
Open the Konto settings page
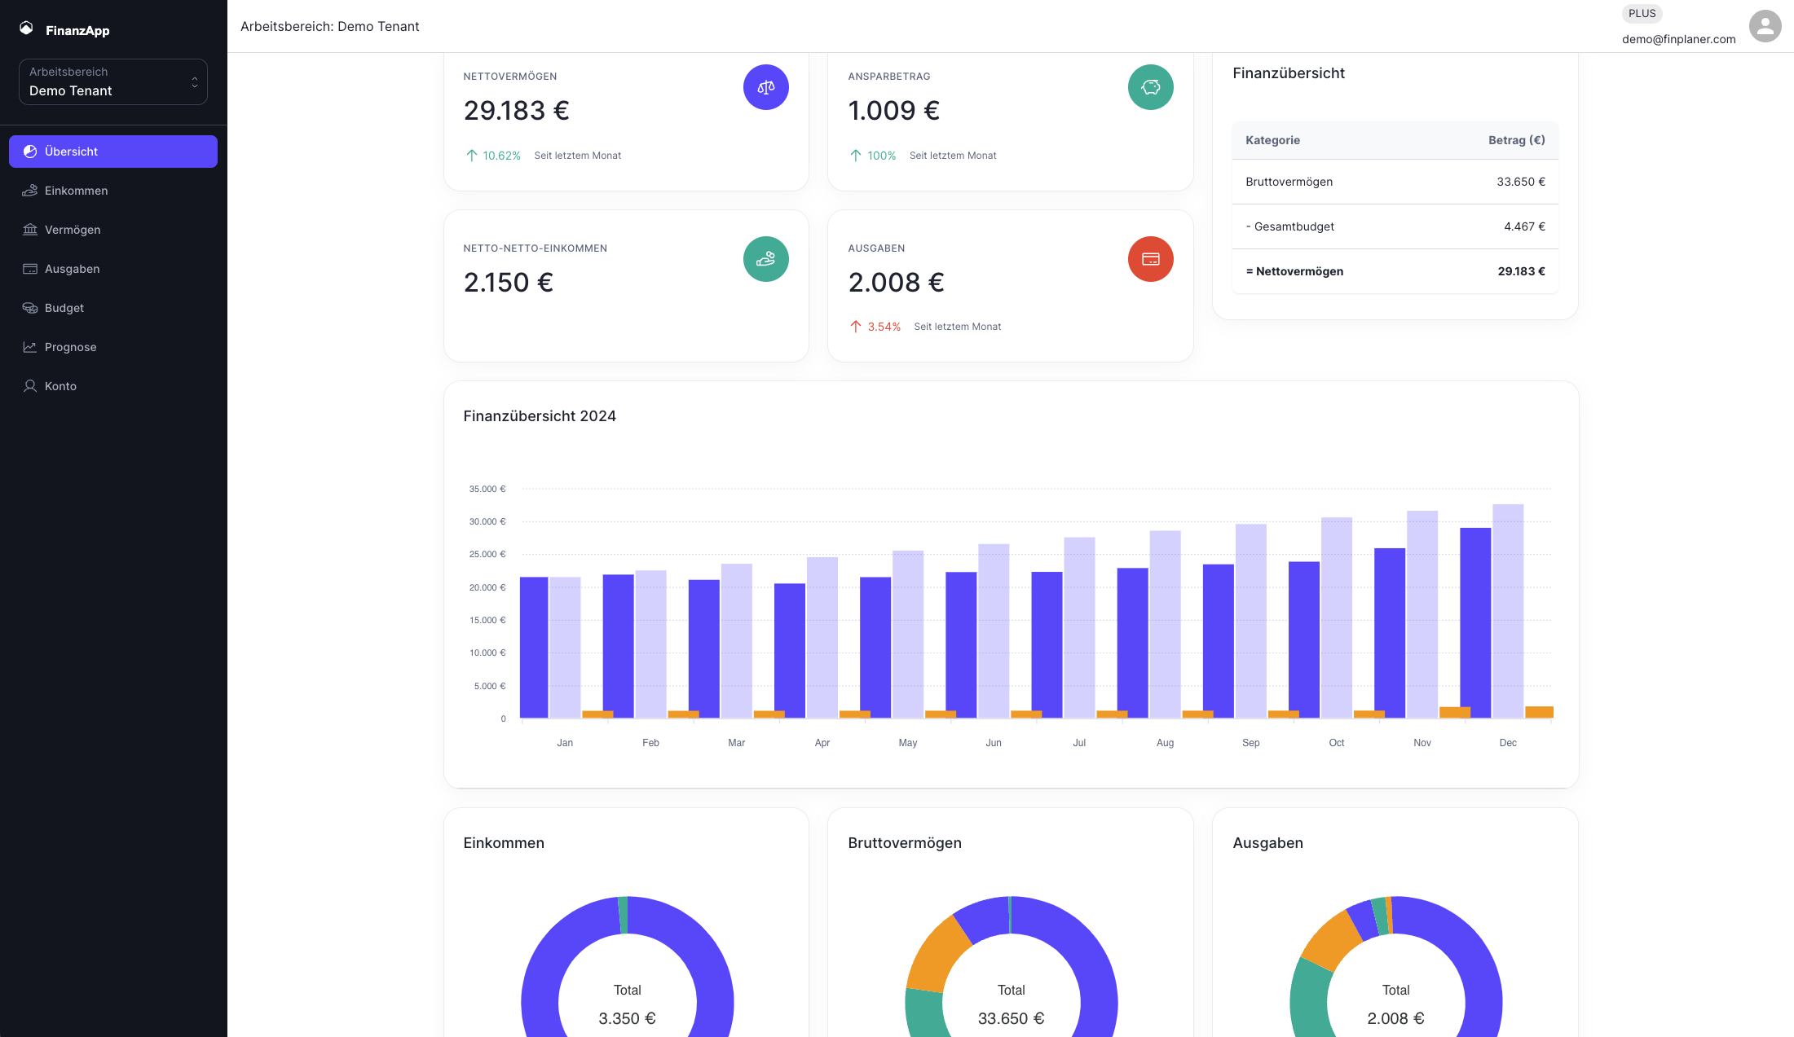[x=113, y=386]
